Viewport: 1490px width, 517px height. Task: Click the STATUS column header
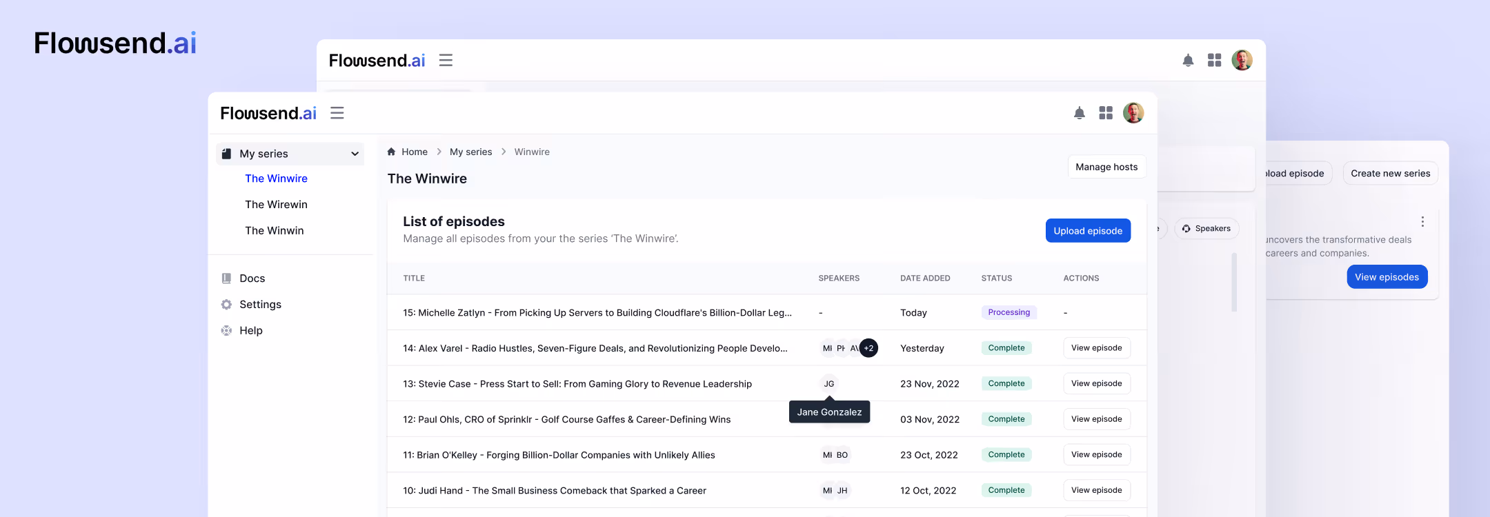click(997, 278)
